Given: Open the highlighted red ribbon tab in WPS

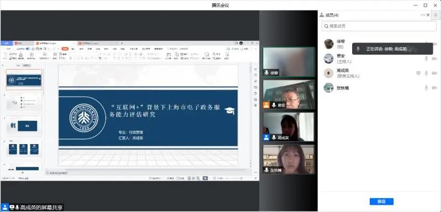Looking at the screenshot, I should pos(65,49).
